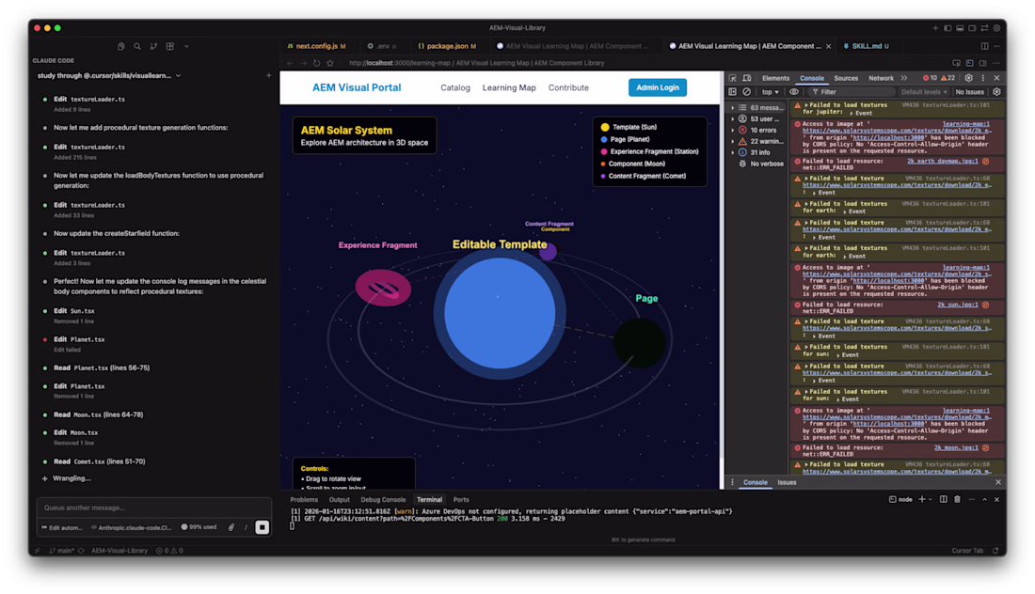Click the 'No Issues' indicator button
1035x594 pixels.
tap(970, 92)
